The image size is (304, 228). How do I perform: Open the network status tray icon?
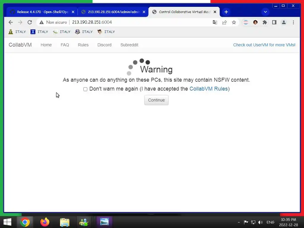[x=253, y=222]
